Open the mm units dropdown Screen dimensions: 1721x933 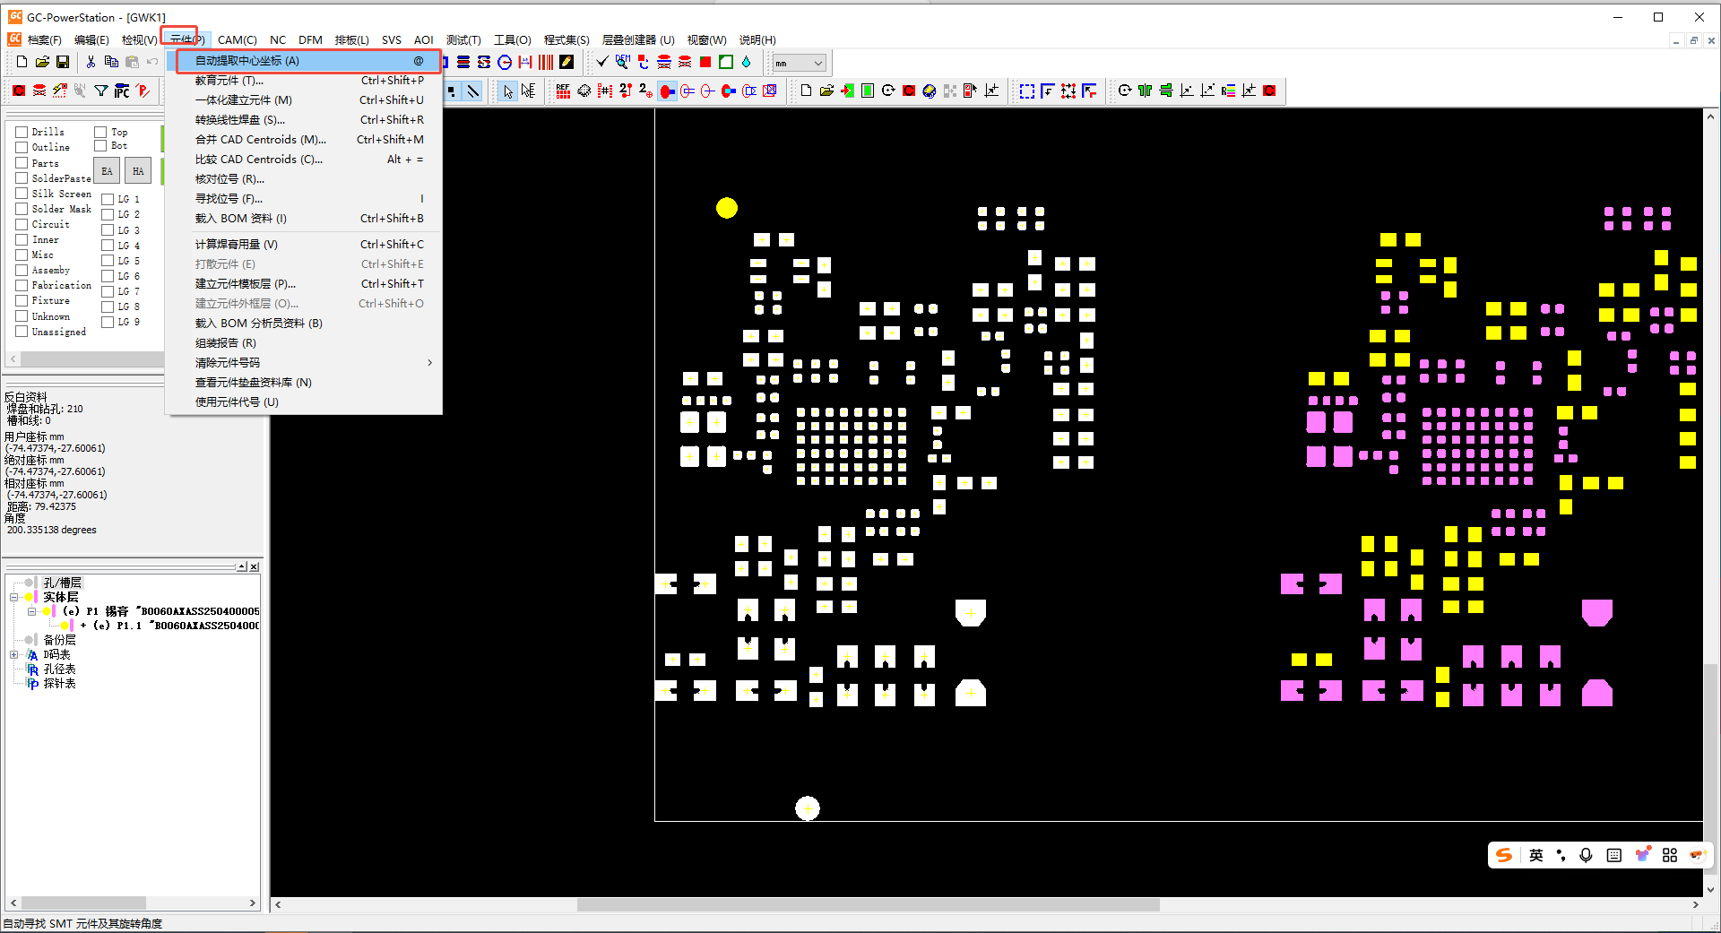coord(799,63)
